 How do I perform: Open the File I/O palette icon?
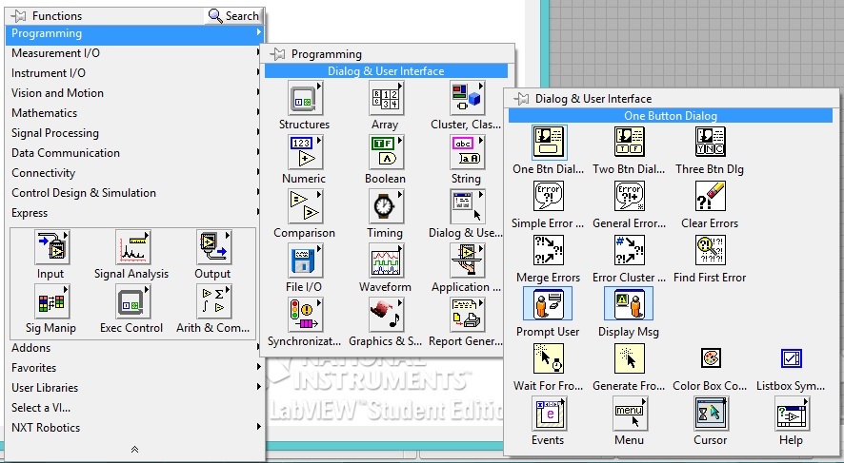click(305, 261)
